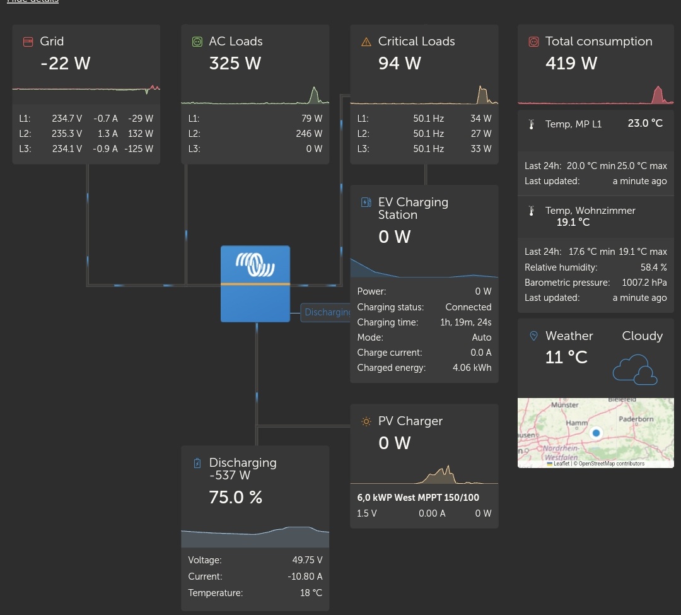681x615 pixels.
Task: Click the Critical Loads warning triangle icon
Action: [x=365, y=41]
